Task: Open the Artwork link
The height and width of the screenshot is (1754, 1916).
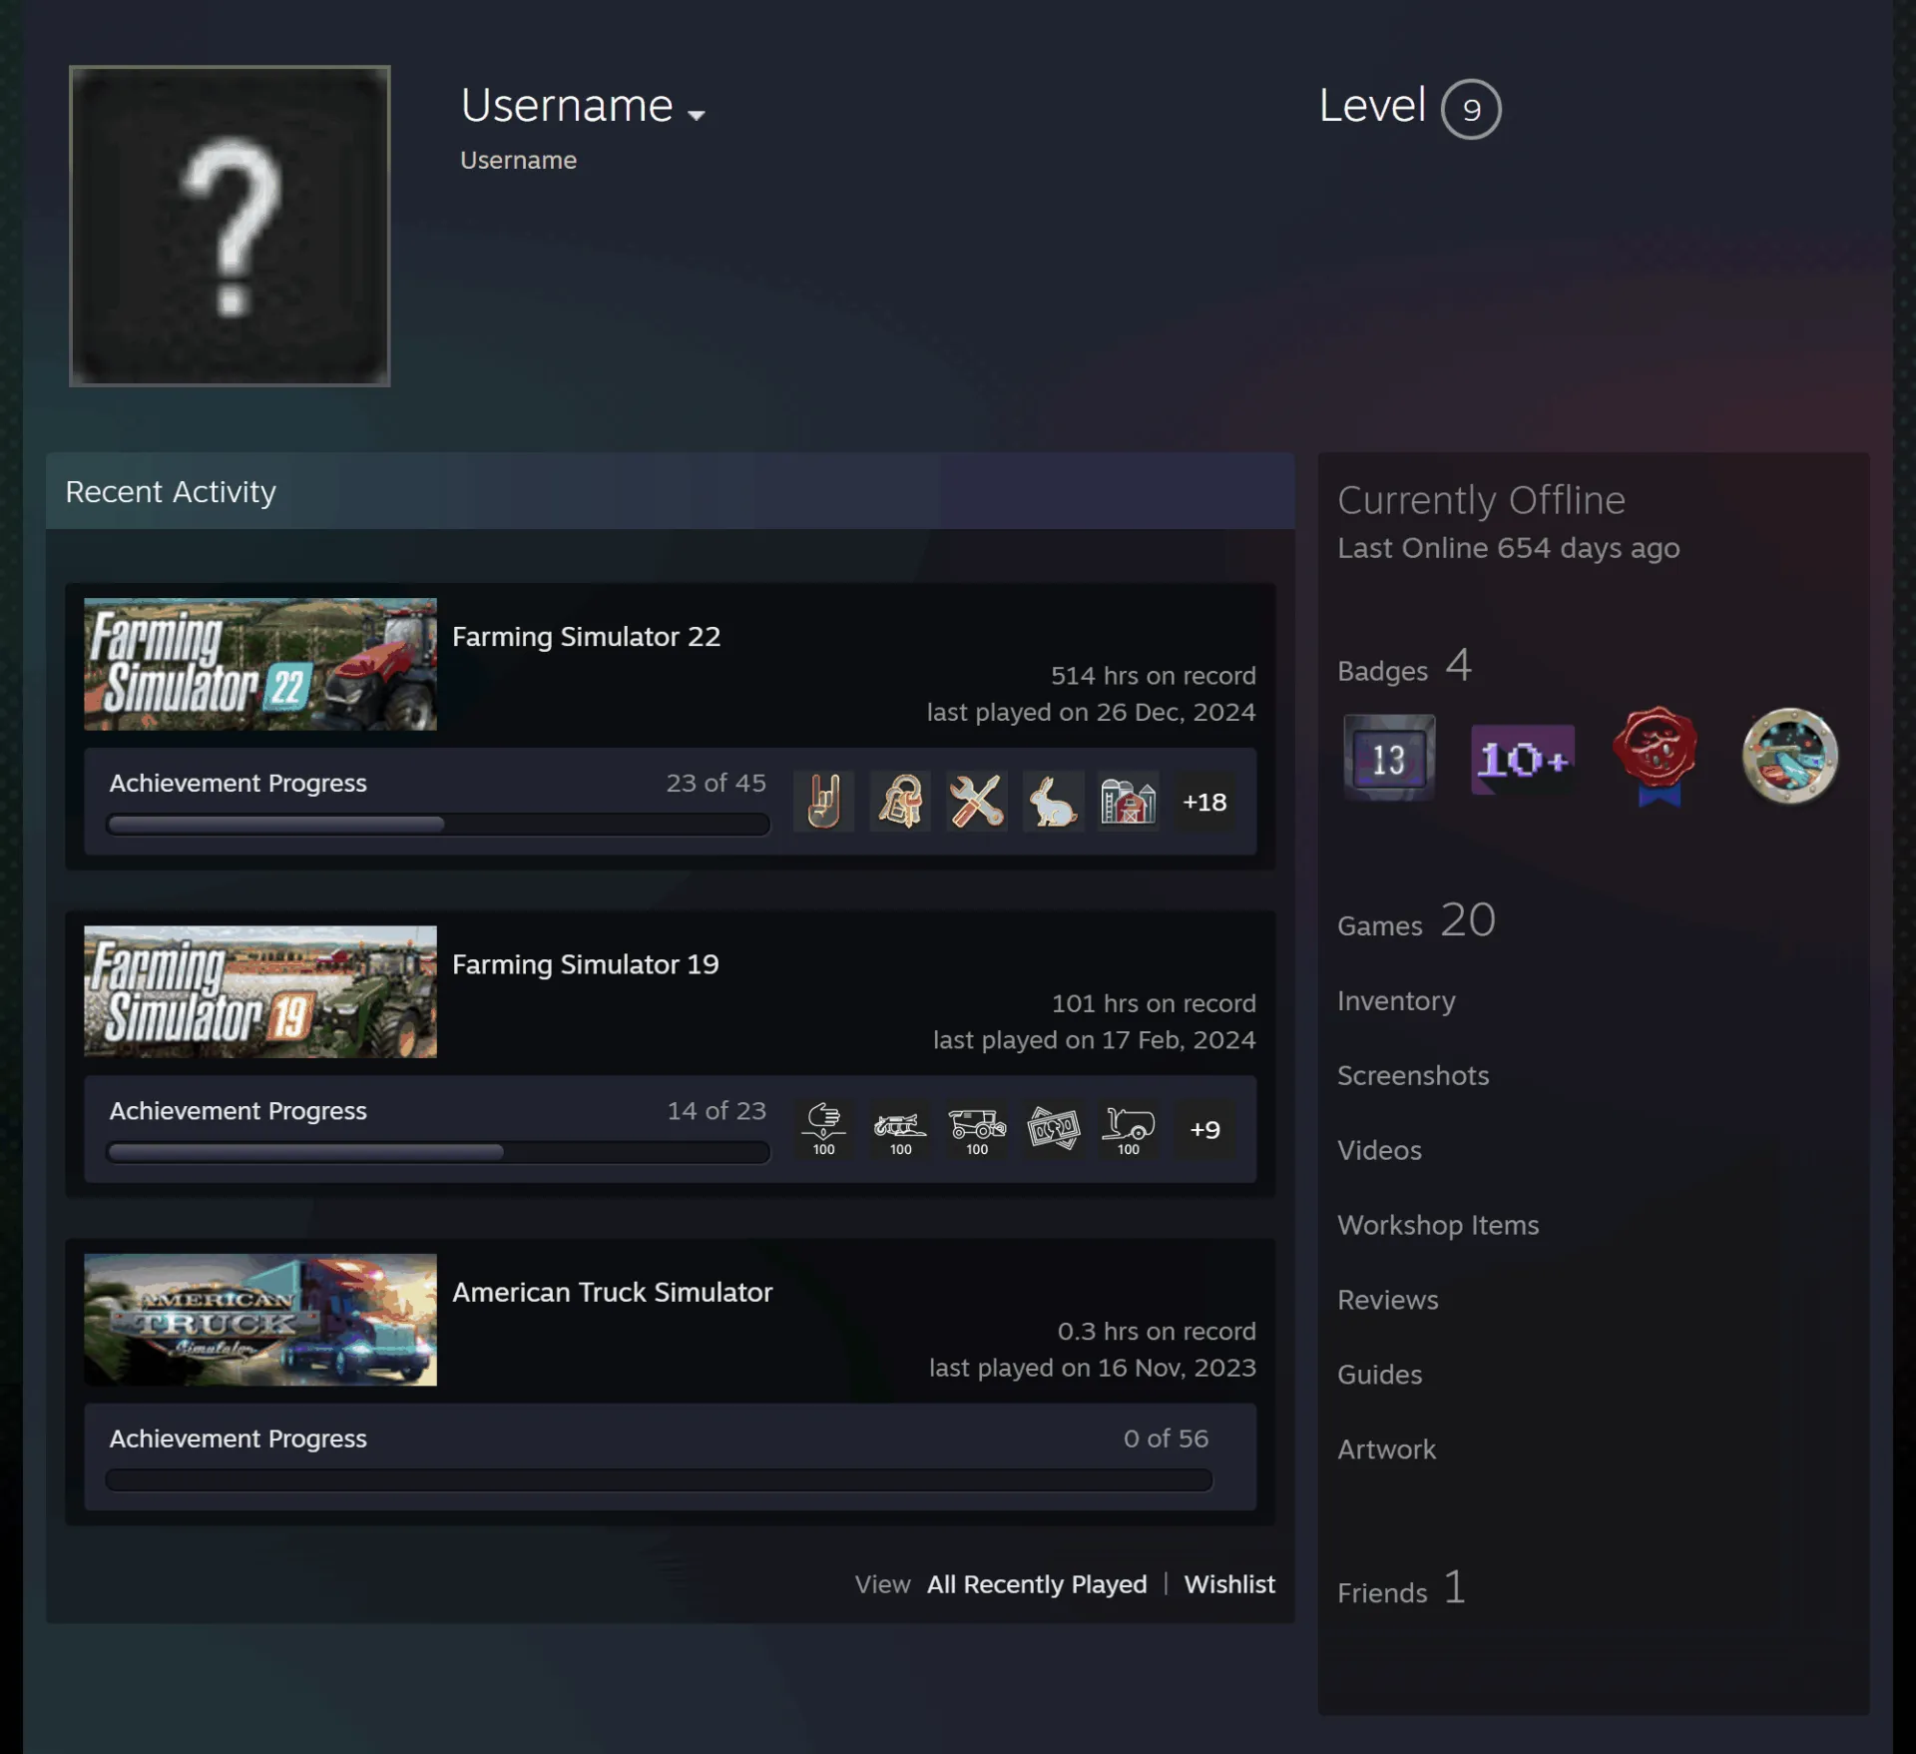Action: [x=1386, y=1450]
